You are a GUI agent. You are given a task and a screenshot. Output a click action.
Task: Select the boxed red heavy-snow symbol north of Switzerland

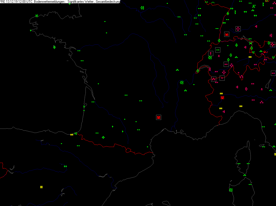[227, 34]
